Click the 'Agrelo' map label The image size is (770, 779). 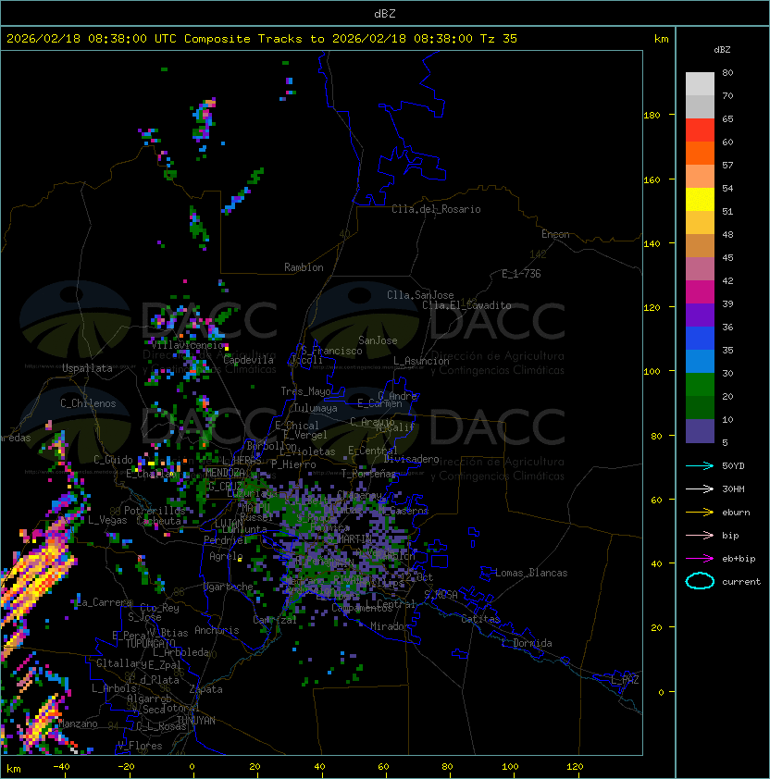(226, 556)
